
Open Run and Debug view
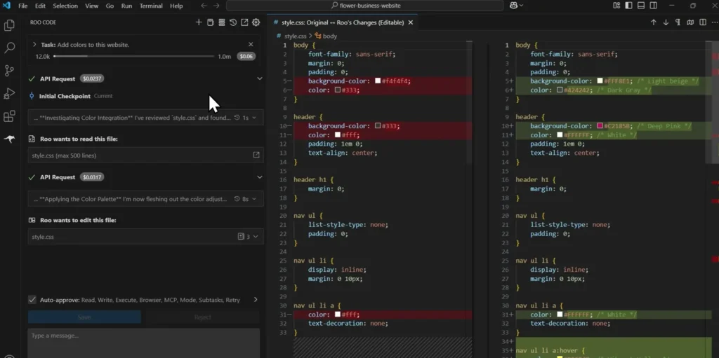[9, 94]
